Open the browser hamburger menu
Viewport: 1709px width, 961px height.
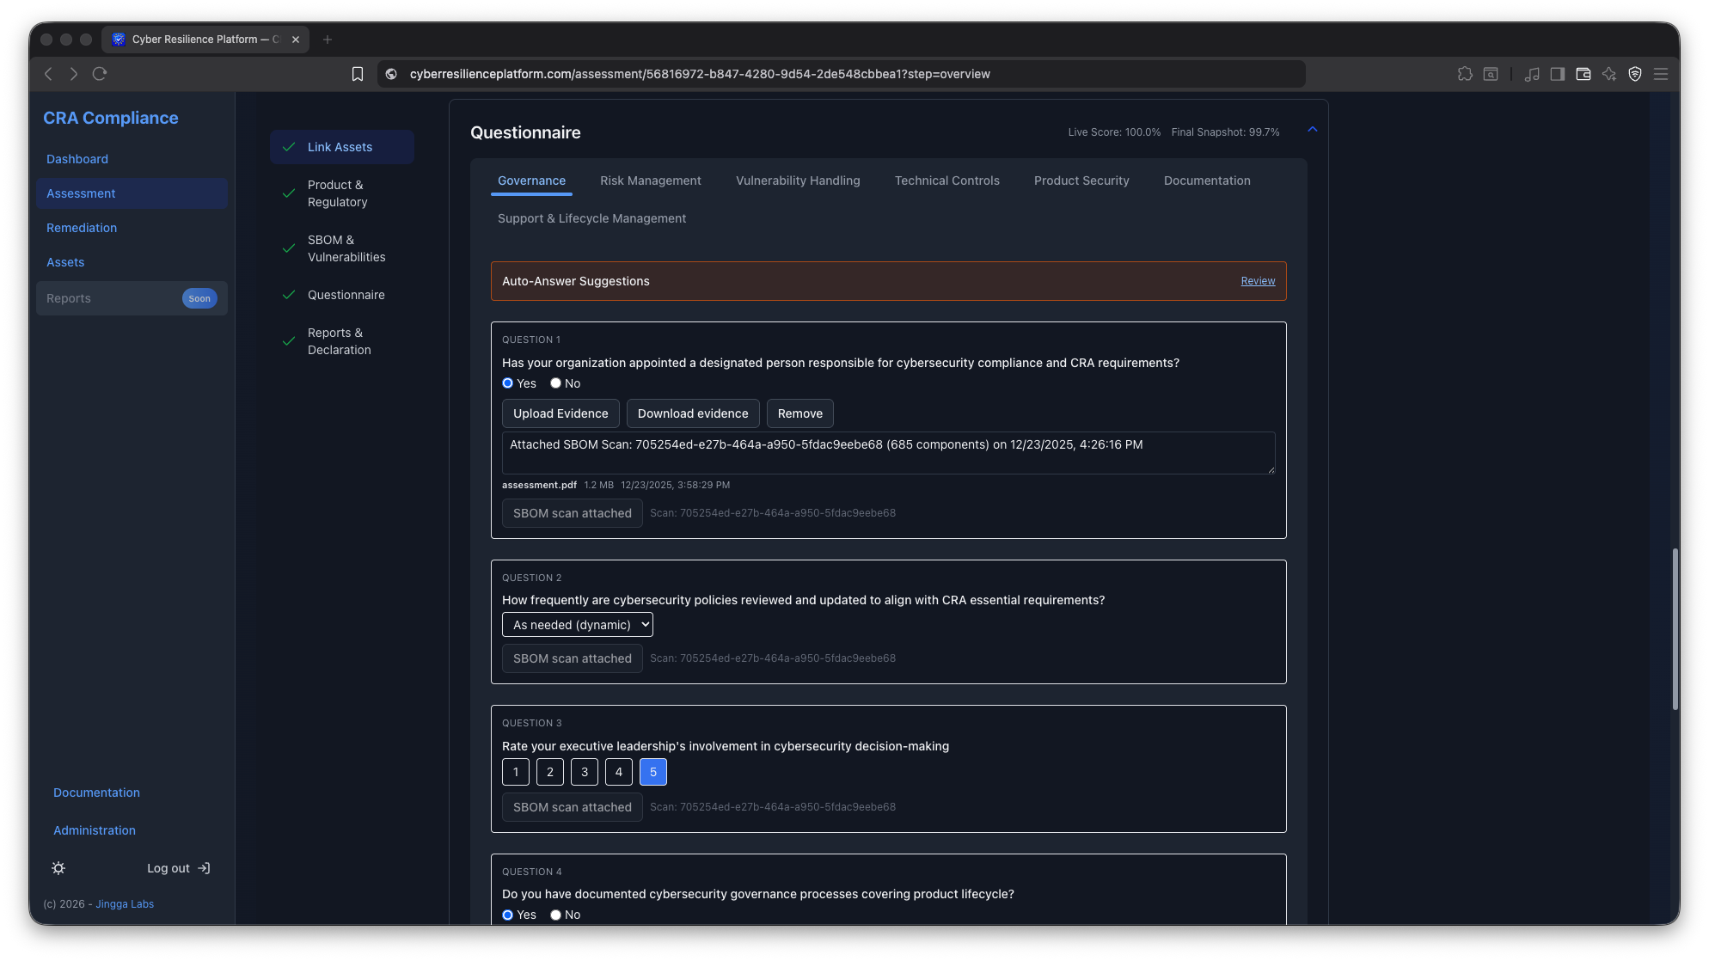click(x=1661, y=74)
